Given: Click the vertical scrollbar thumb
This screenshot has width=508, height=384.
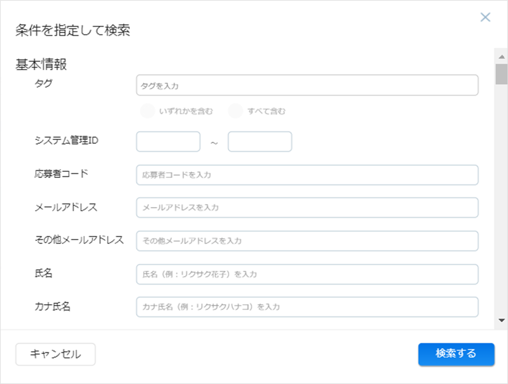Looking at the screenshot, I should pos(501,74).
